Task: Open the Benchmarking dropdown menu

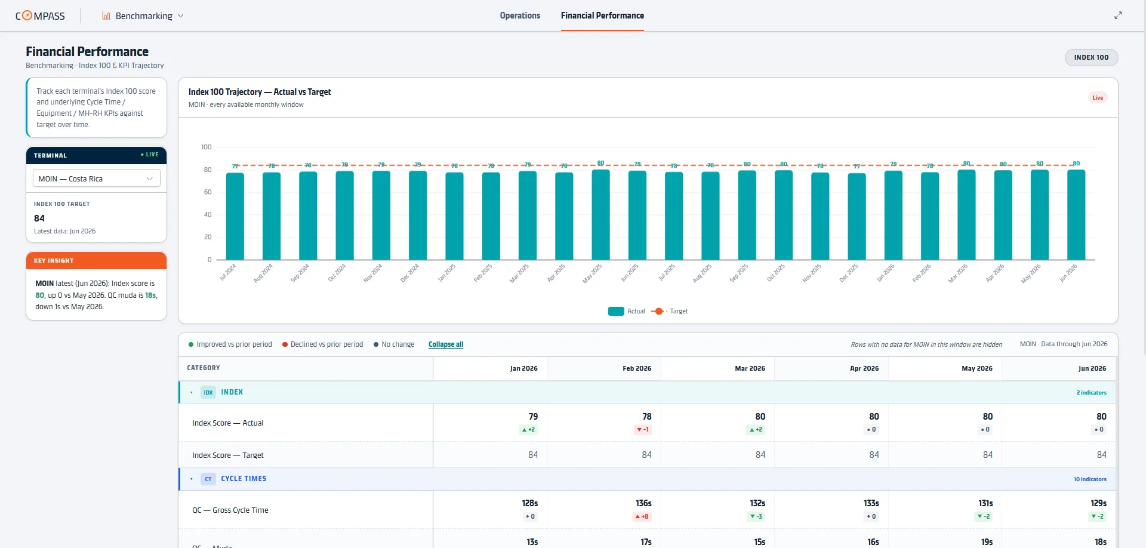Action: 143,16
